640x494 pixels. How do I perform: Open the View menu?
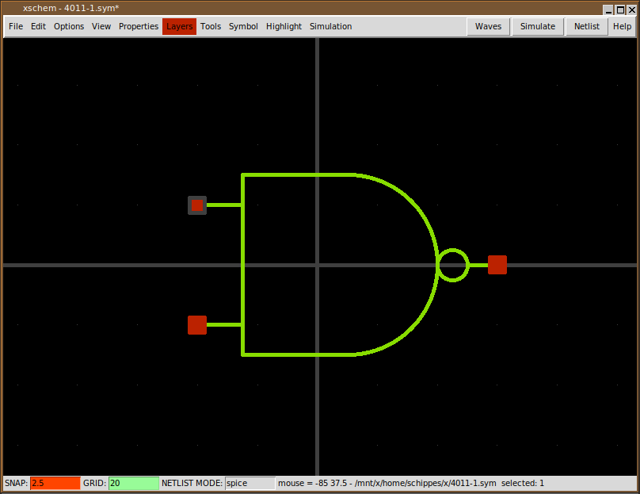click(x=101, y=26)
